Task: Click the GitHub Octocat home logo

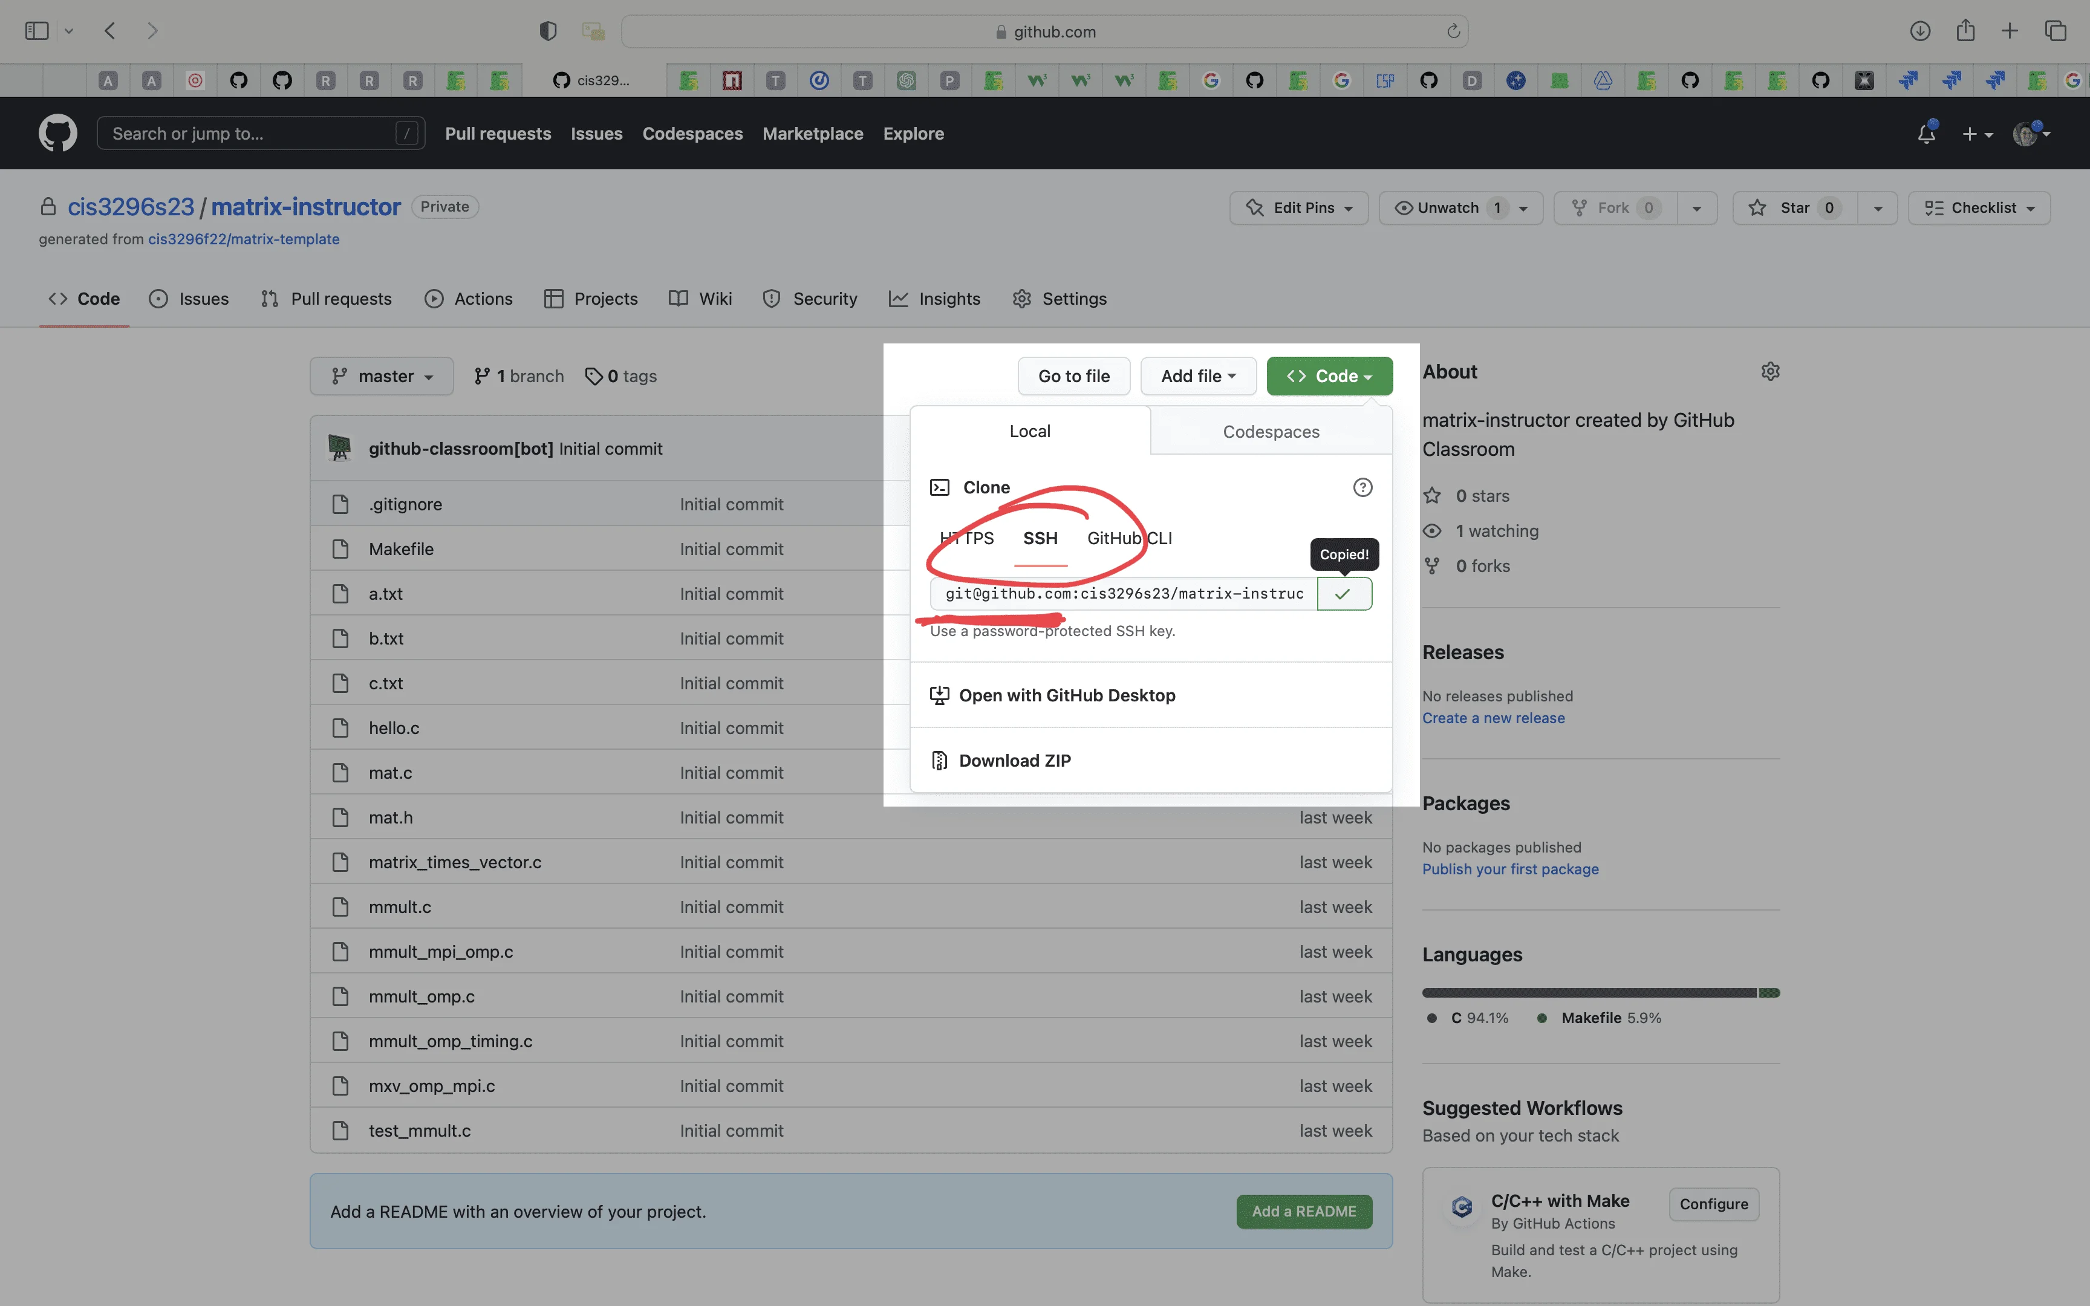Action: click(x=58, y=133)
